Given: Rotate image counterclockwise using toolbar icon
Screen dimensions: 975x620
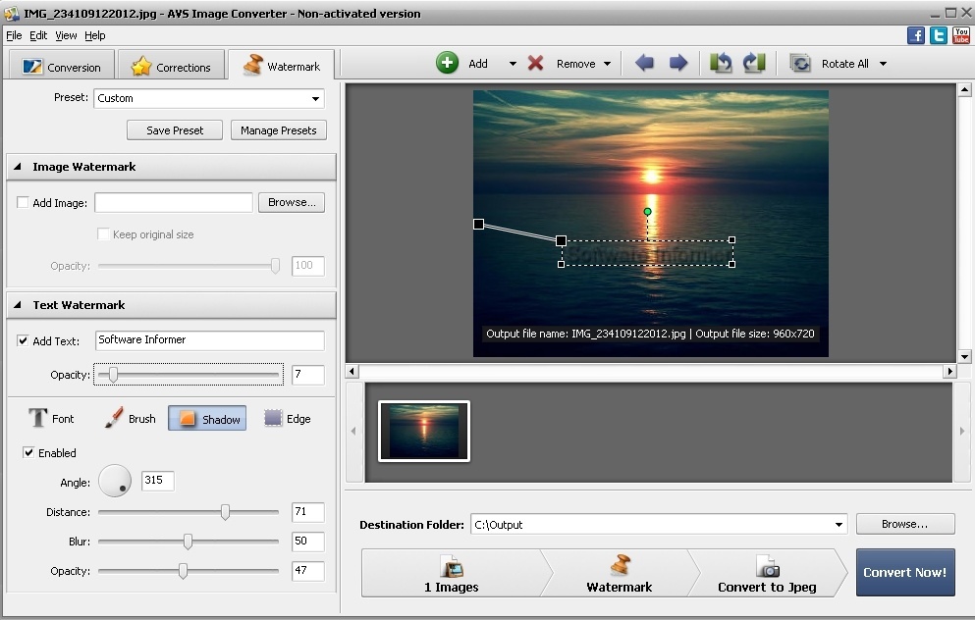Looking at the screenshot, I should 722,62.
